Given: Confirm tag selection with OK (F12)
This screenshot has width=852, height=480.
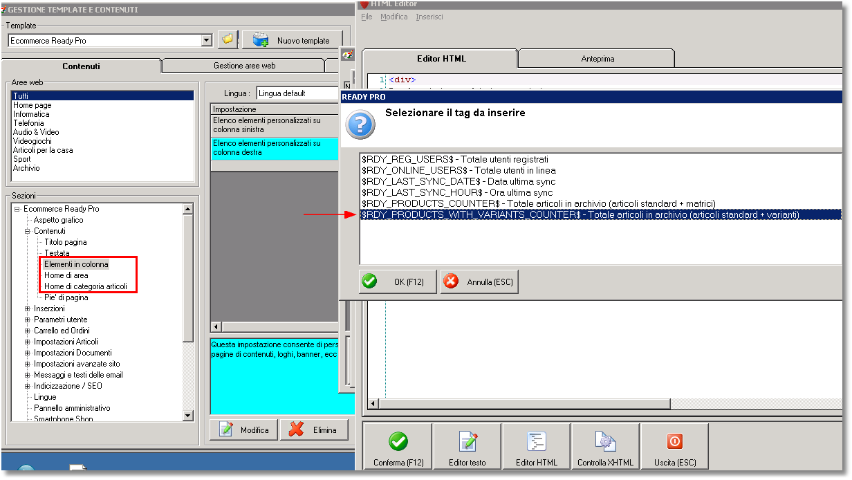Looking at the screenshot, I should pyautogui.click(x=398, y=281).
